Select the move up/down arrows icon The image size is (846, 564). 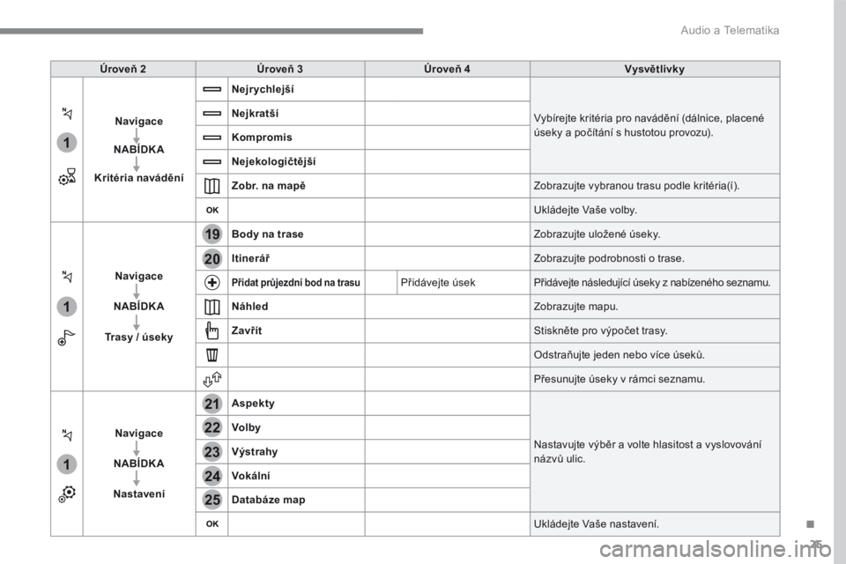pyautogui.click(x=212, y=379)
